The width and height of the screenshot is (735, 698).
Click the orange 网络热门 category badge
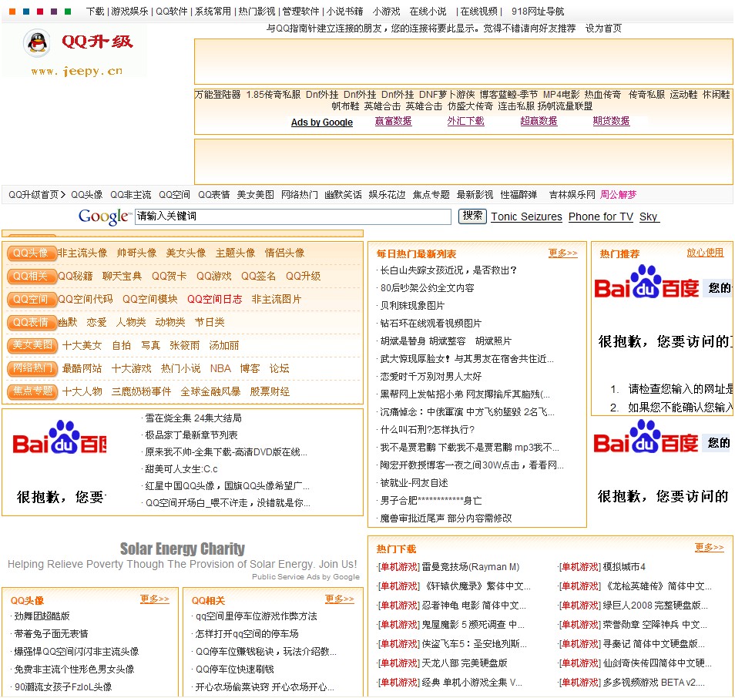(x=32, y=368)
